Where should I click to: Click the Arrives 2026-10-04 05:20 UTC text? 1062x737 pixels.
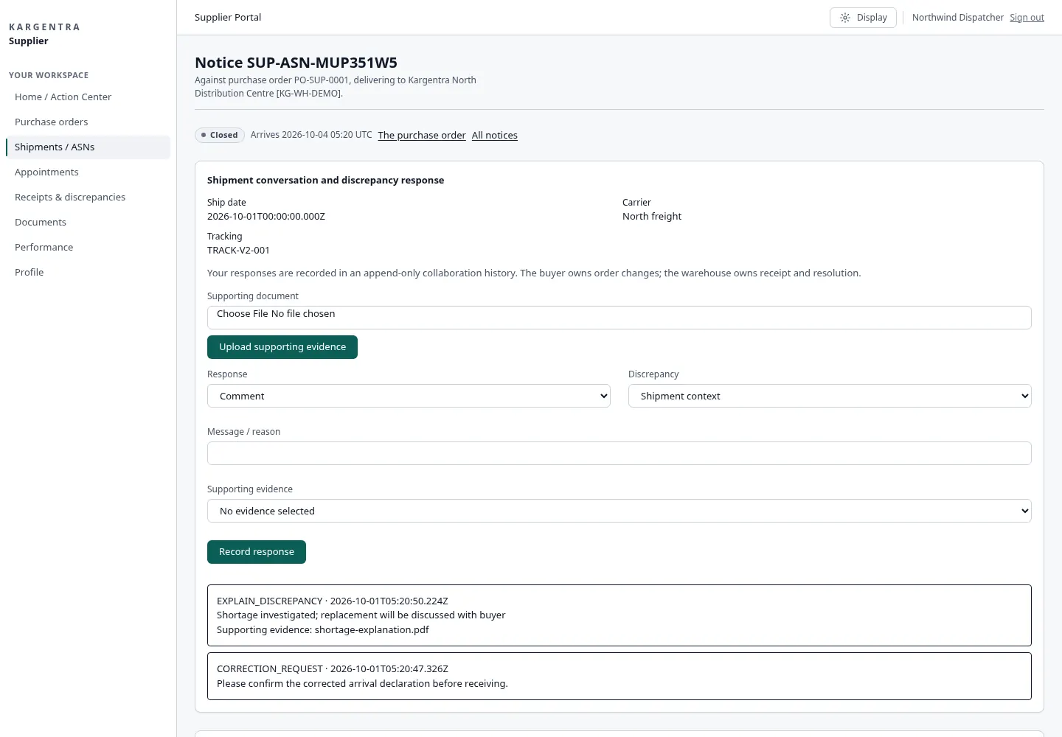[311, 135]
